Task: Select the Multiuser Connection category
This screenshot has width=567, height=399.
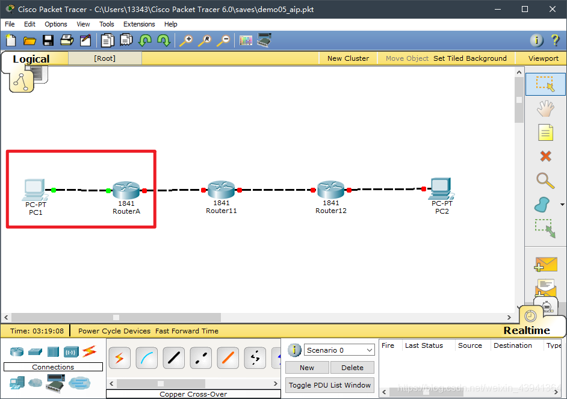Action: (x=79, y=383)
